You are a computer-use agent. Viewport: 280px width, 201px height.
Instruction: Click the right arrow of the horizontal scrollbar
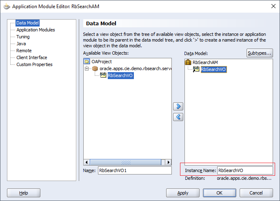168,162
